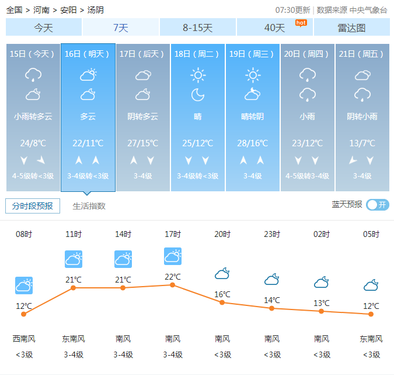The image size is (394, 375).
Task: Select the 19日 (周三) forecast card
Action: point(252,117)
